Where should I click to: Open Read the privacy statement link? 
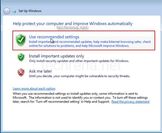click(130, 102)
